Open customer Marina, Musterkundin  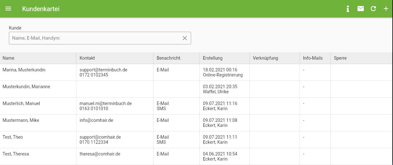(x=196, y=72)
